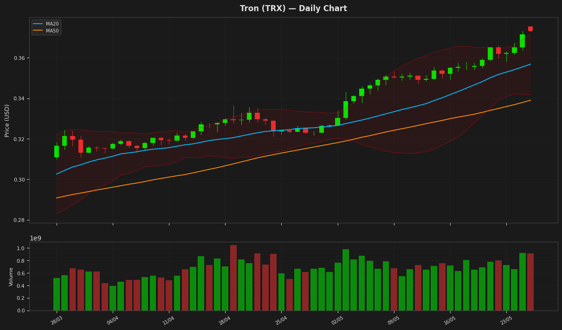Click the 02/05 date label
Viewport: 562px width, 330px height.
click(337, 320)
